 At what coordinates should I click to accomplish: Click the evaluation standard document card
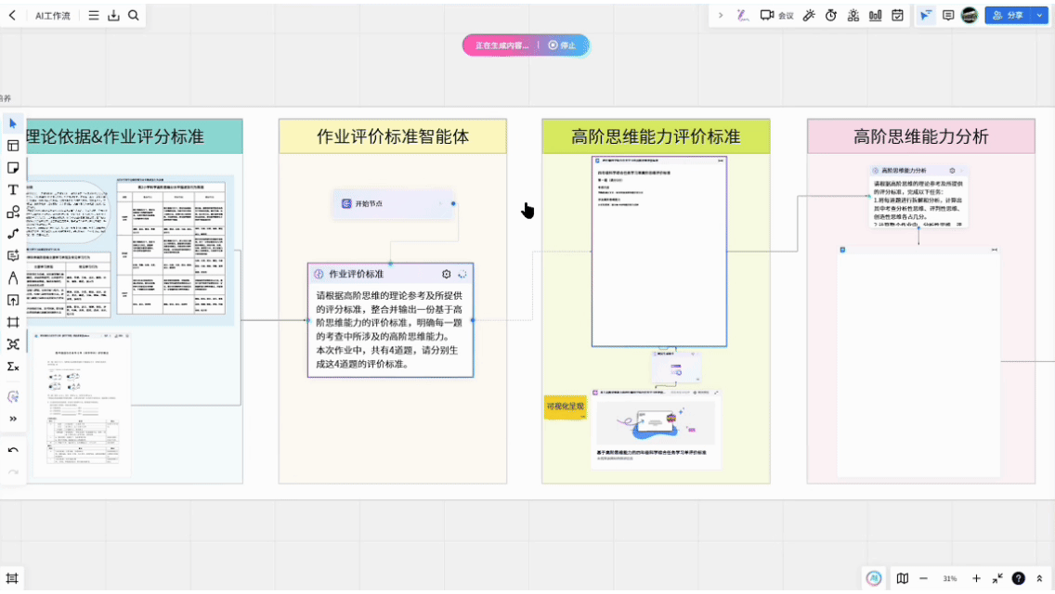pos(659,252)
